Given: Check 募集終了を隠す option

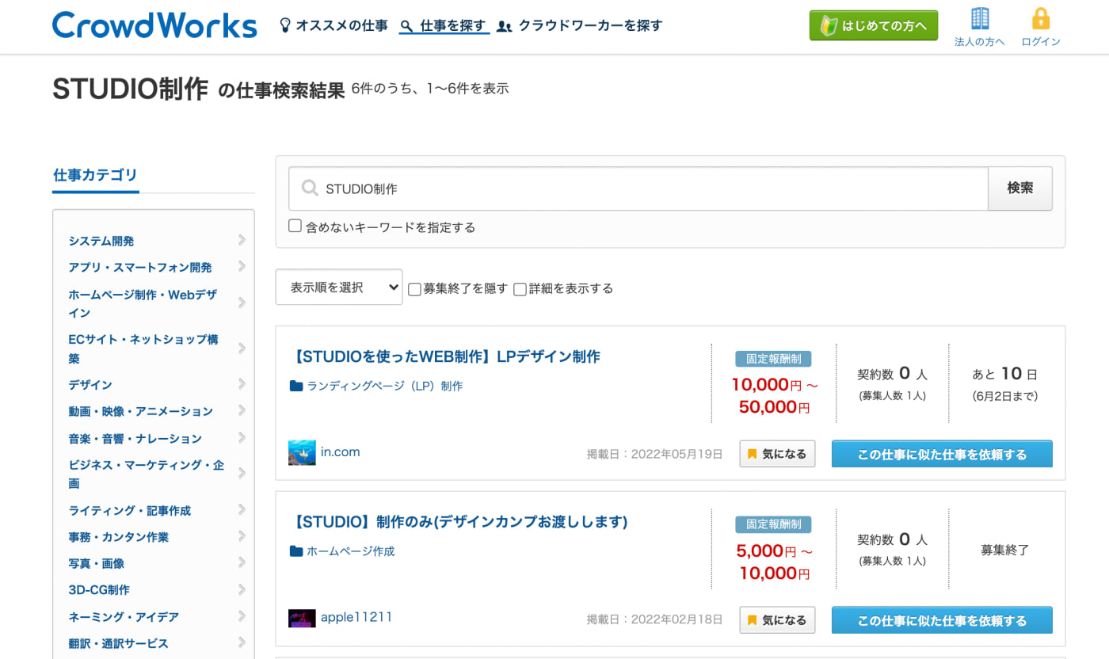Looking at the screenshot, I should point(414,289).
